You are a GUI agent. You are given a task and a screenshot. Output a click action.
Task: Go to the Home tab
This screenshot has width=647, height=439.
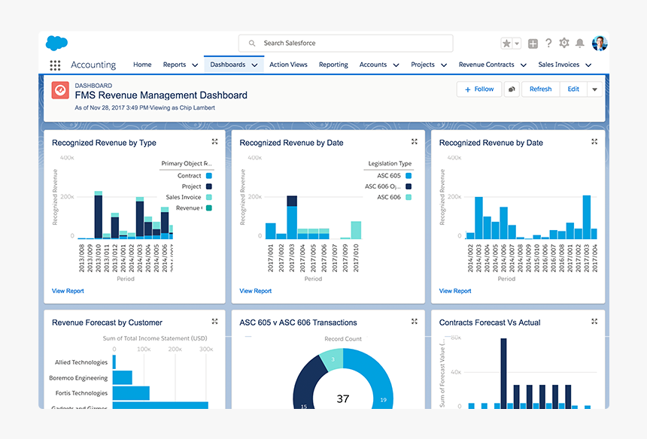click(142, 65)
